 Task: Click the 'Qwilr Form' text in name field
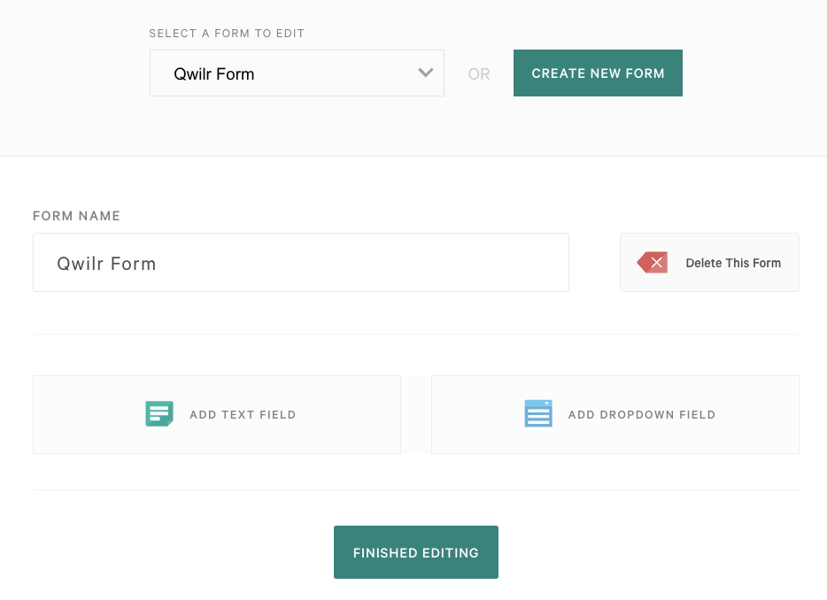[x=106, y=264]
